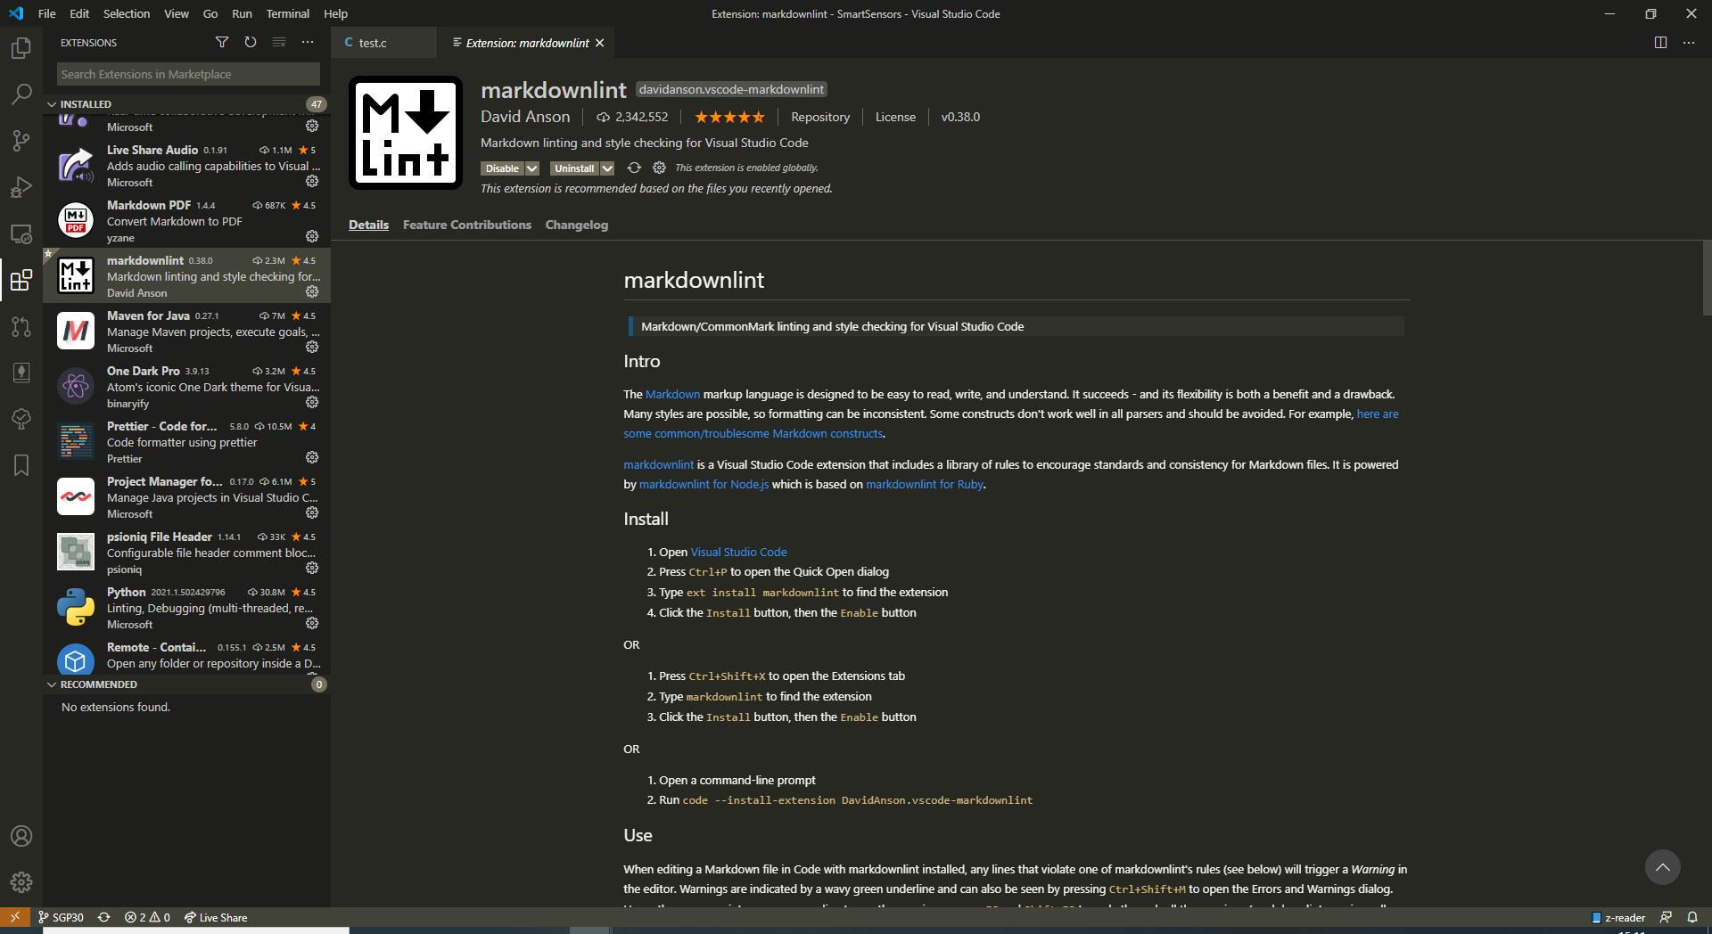
Task: Open manage gear for Live Share Audio
Action: (312, 182)
